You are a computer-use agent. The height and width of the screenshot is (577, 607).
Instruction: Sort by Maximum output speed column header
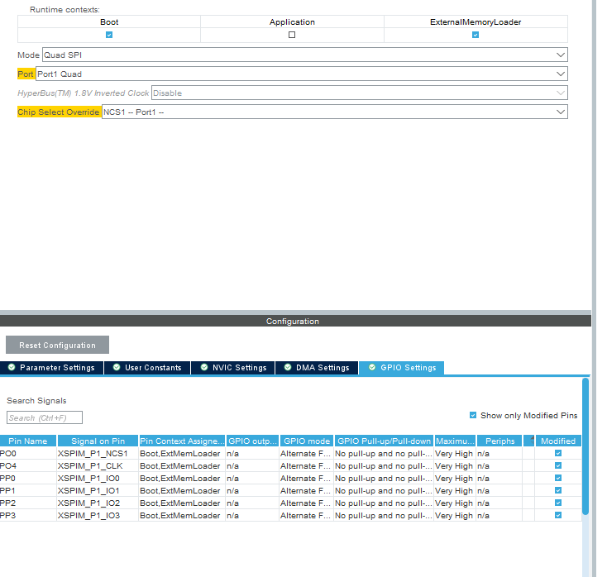tap(455, 441)
